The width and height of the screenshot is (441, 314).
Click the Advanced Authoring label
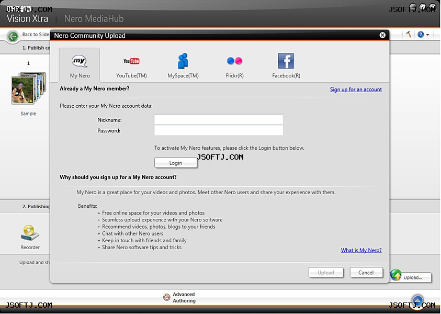(x=184, y=297)
